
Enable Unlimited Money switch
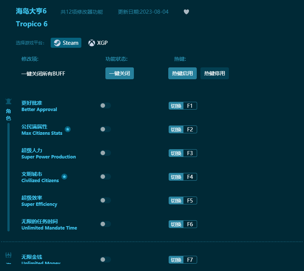pyautogui.click(x=105, y=260)
